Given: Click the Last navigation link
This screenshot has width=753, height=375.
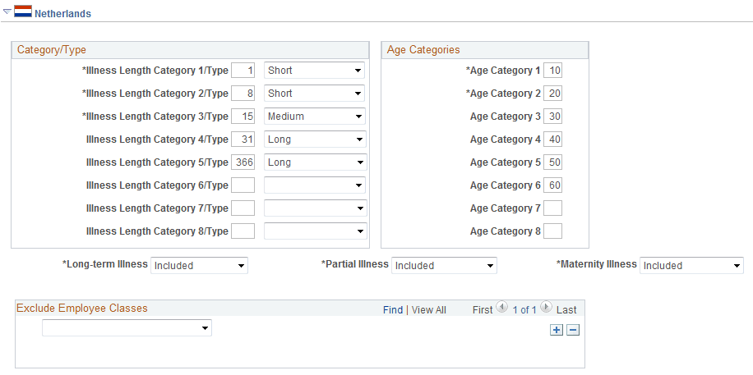Looking at the screenshot, I should [566, 310].
